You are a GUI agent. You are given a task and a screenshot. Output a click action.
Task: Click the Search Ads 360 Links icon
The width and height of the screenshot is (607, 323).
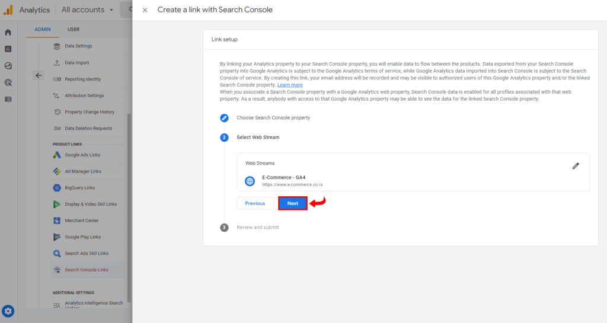coord(57,254)
